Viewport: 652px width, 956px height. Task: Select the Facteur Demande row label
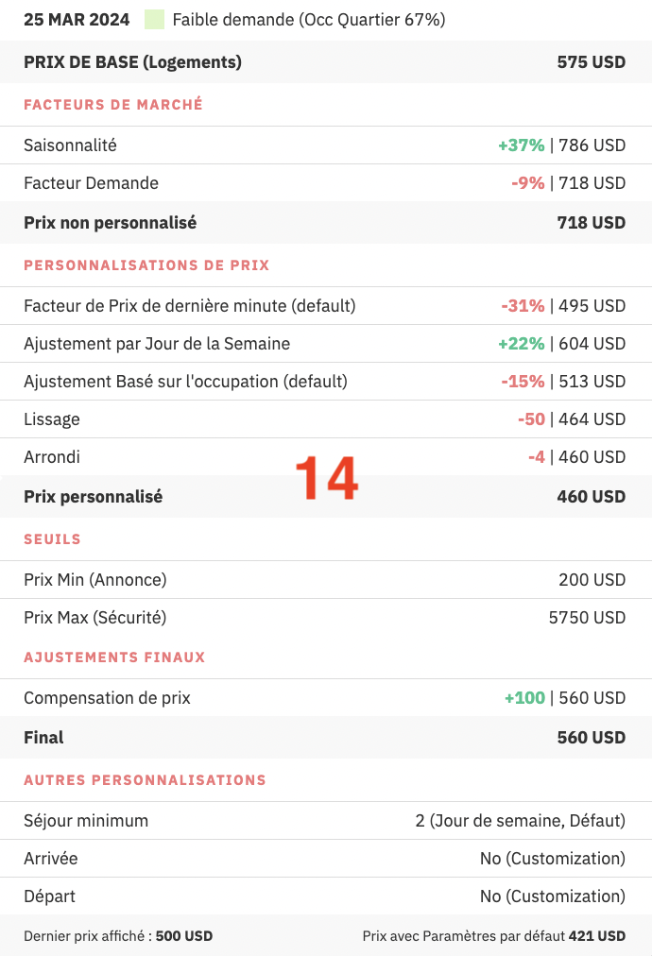tap(91, 183)
